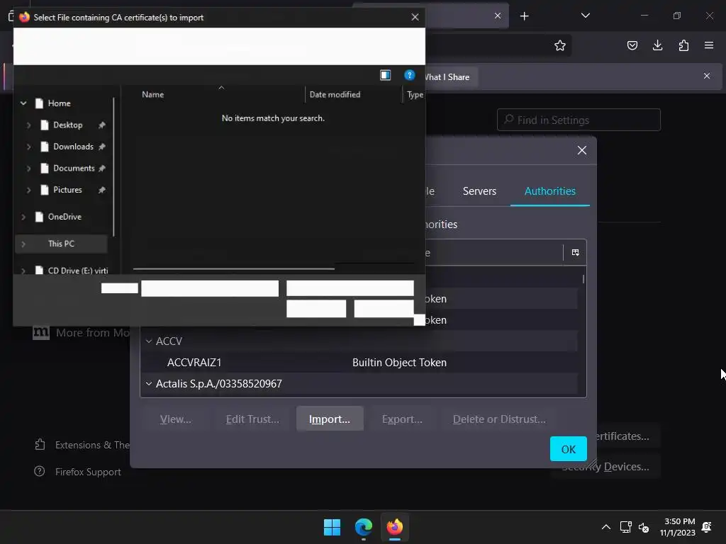This screenshot has height=544, width=726.
Task: Expand the Pictures folder chevron
Action: coord(28,190)
